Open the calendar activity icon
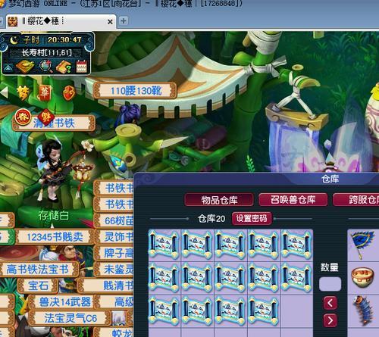The image size is (379, 337). pyautogui.click(x=81, y=67)
